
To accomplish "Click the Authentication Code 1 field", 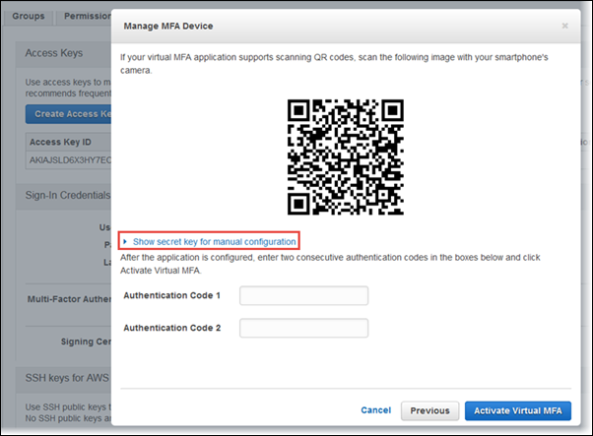I will (x=303, y=295).
